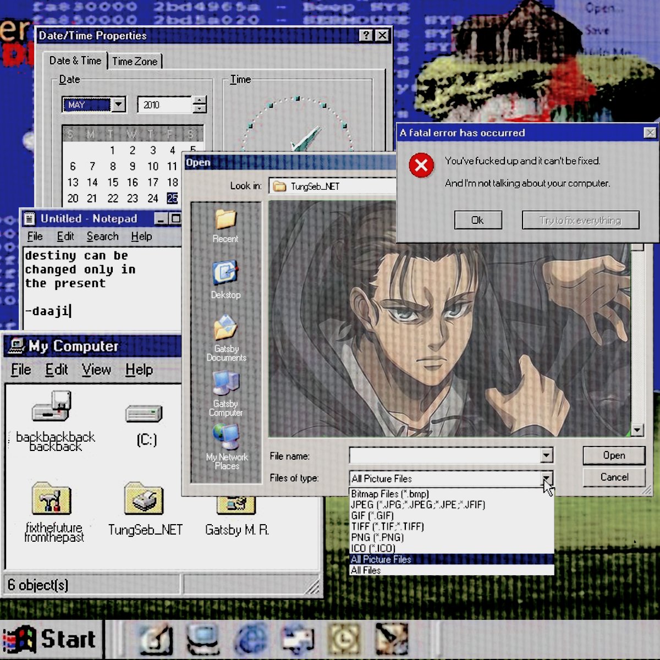Open My Network Places shortcut
660x660 pixels.
click(x=226, y=437)
